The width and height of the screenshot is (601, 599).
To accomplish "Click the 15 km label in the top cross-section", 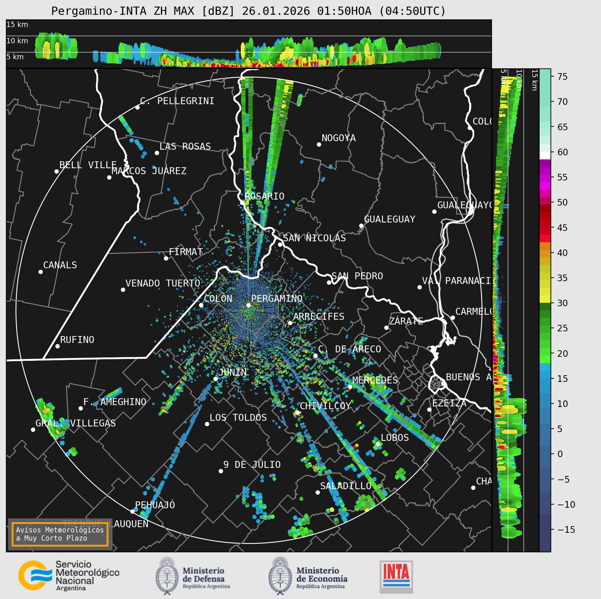I will [17, 24].
